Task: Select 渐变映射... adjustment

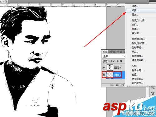Action: (137, 79)
